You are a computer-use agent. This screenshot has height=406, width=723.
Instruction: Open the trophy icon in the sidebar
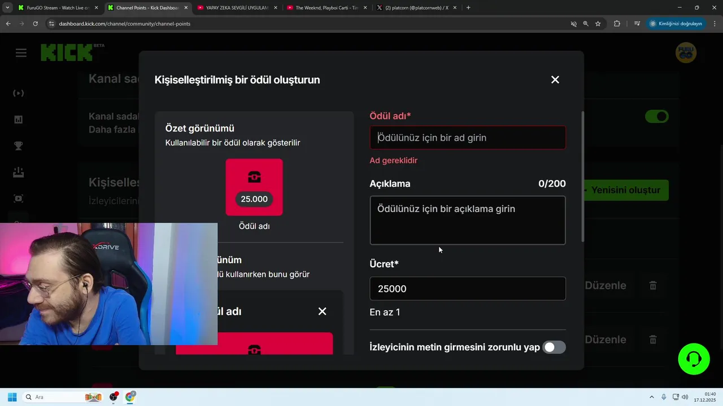point(19,146)
